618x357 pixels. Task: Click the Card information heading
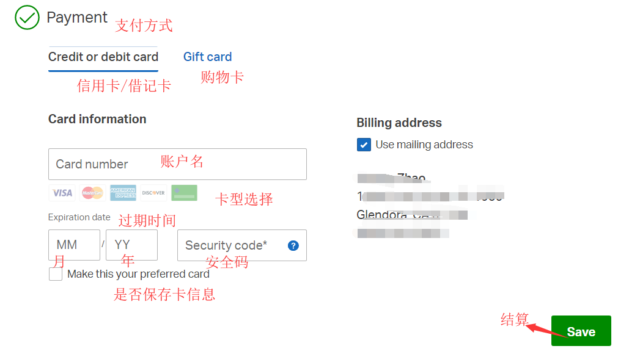tap(97, 119)
